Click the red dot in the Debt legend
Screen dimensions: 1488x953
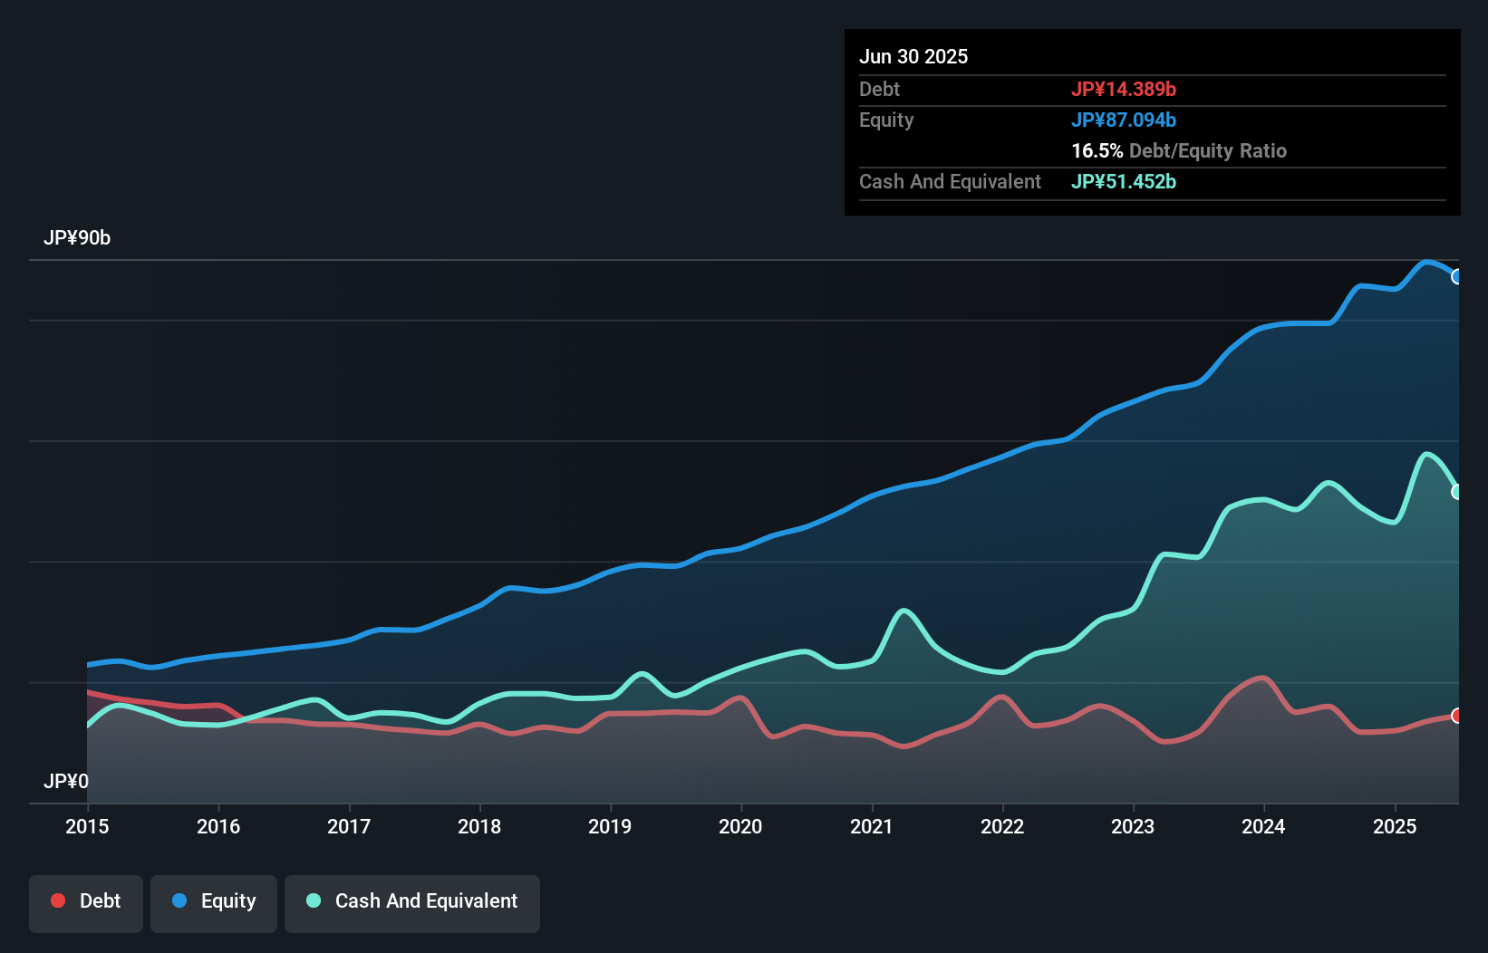(58, 900)
